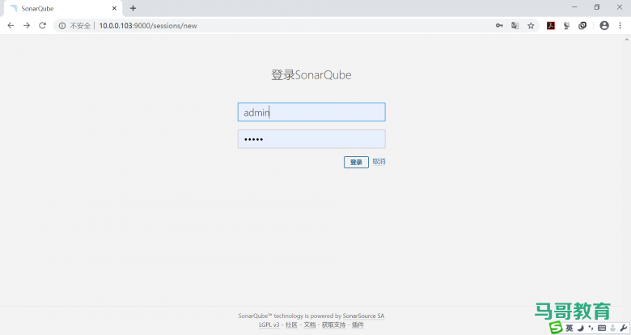
Task: Open the 文档 documentation link
Action: coord(310,324)
